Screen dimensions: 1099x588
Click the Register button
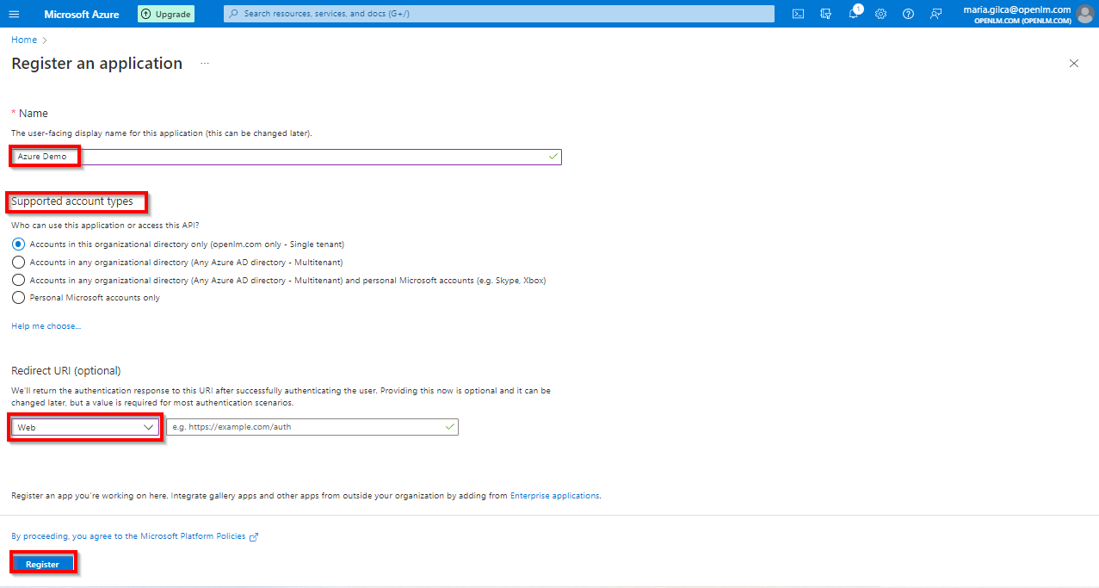(43, 564)
